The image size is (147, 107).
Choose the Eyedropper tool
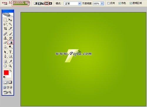pyautogui.click(x=10, y=62)
